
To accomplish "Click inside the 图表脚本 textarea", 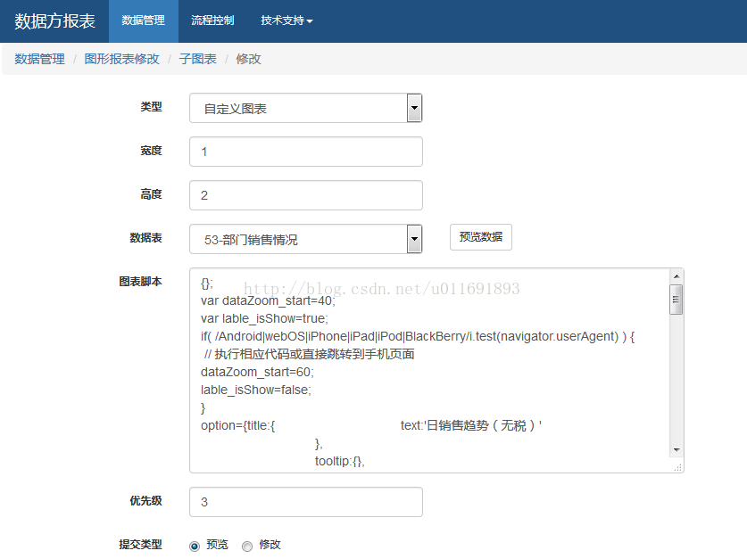I will click(x=436, y=371).
